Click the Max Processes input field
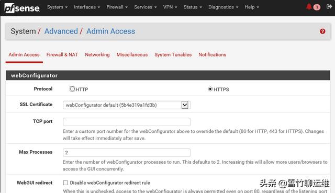 point(127,152)
